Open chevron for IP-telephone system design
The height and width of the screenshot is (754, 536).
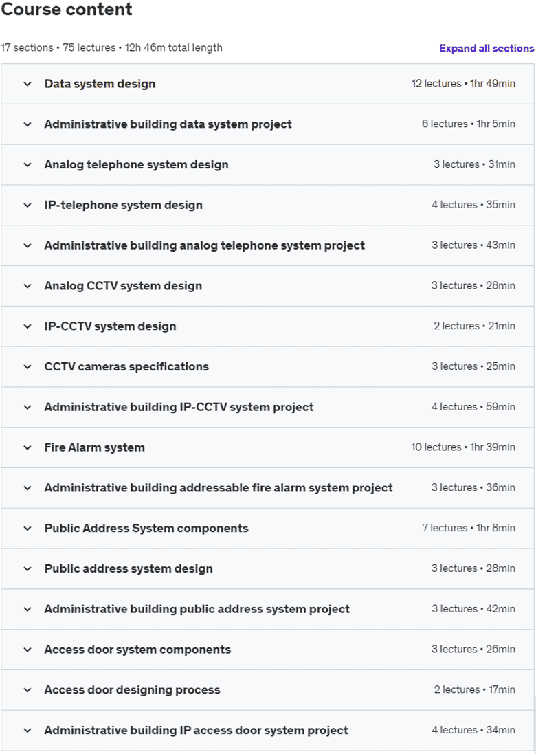point(27,205)
